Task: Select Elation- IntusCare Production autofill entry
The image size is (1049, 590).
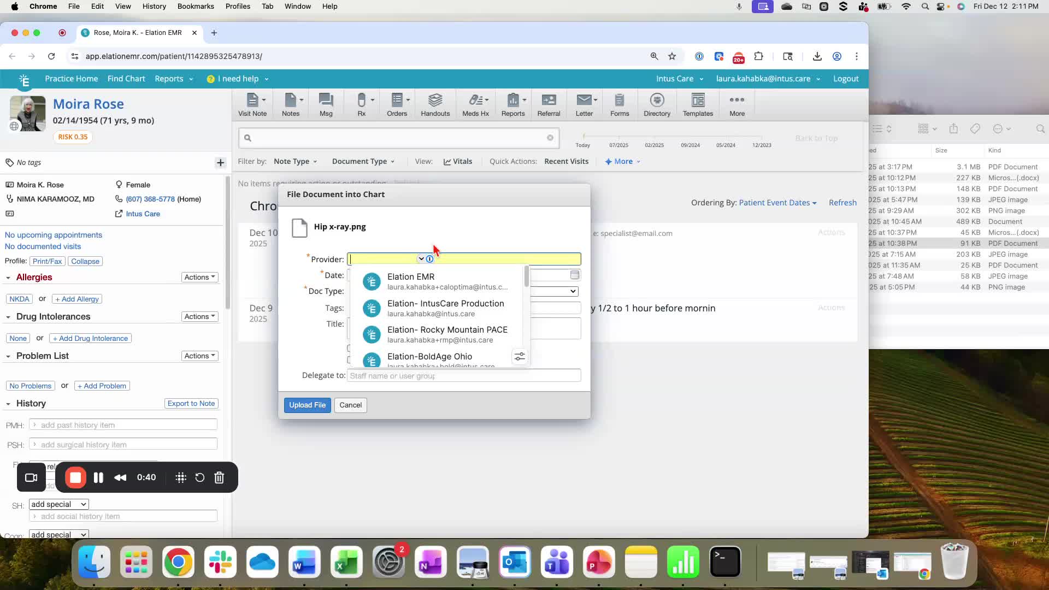Action: click(436, 308)
